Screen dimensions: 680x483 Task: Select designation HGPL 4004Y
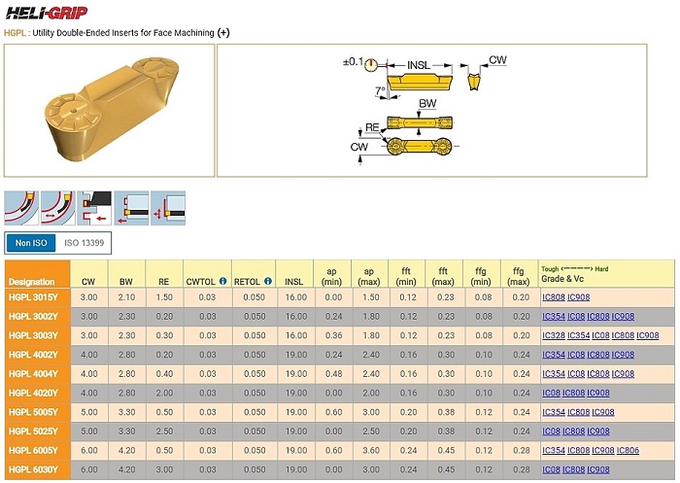tap(33, 373)
